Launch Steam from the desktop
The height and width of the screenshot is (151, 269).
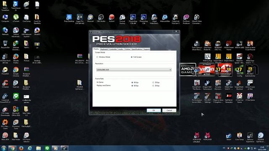[229, 136]
